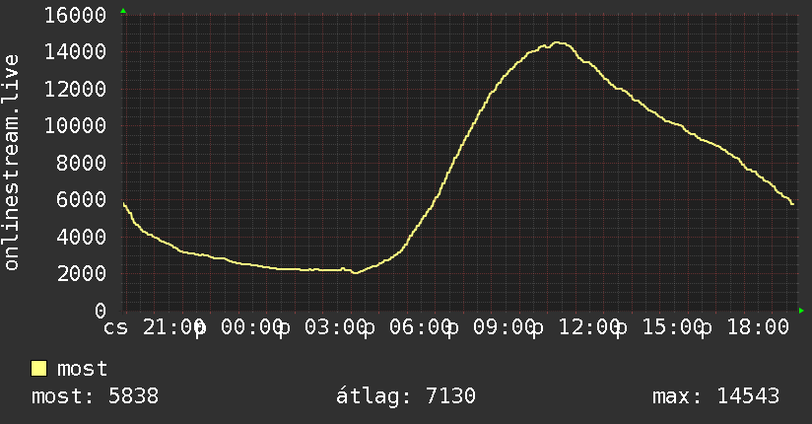Click the yellow 'most' legend swatch
The image size is (812, 424).
pos(38,369)
